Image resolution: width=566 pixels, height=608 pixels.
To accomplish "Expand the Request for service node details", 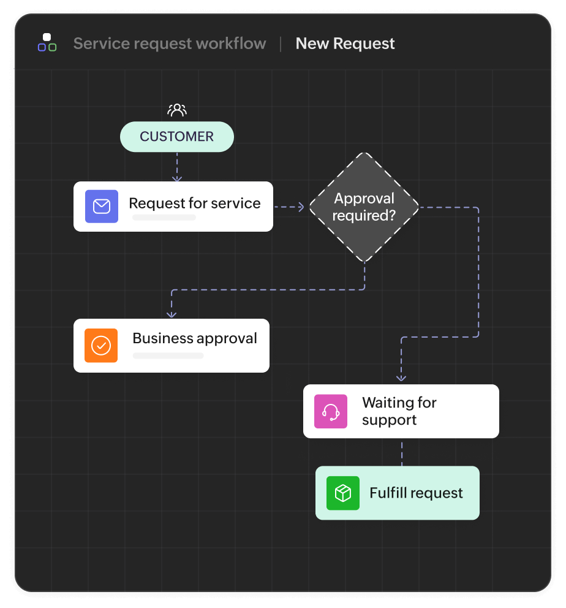I will point(194,203).
